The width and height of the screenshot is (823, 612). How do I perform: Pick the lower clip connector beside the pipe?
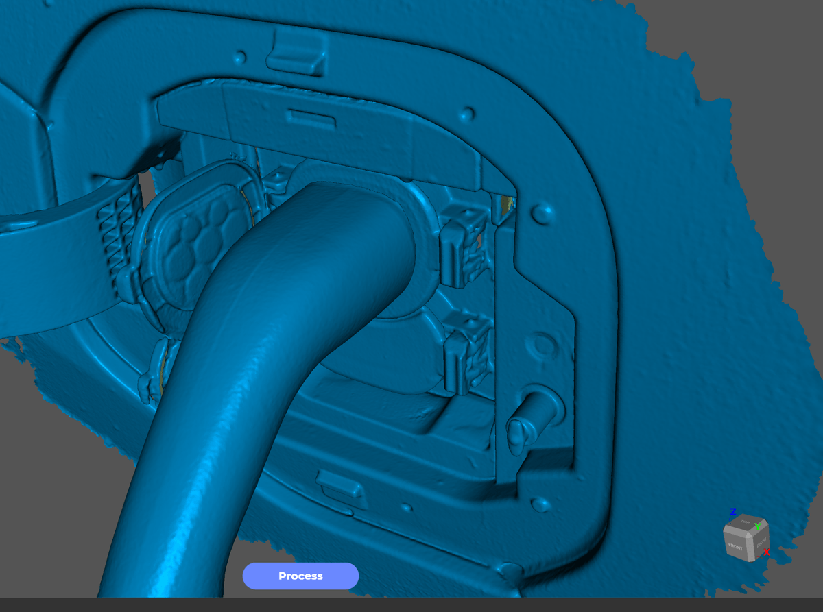(460, 356)
